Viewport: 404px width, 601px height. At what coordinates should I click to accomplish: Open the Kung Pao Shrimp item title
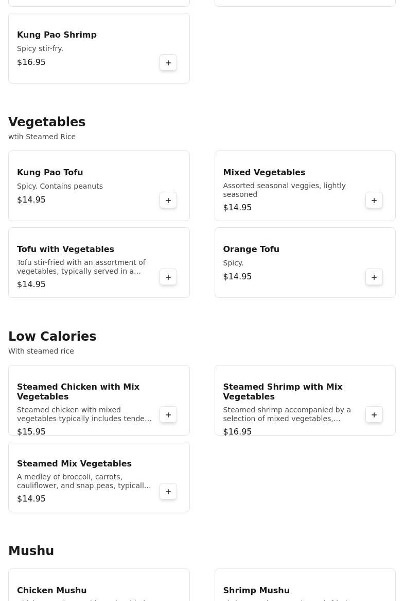pos(57,35)
